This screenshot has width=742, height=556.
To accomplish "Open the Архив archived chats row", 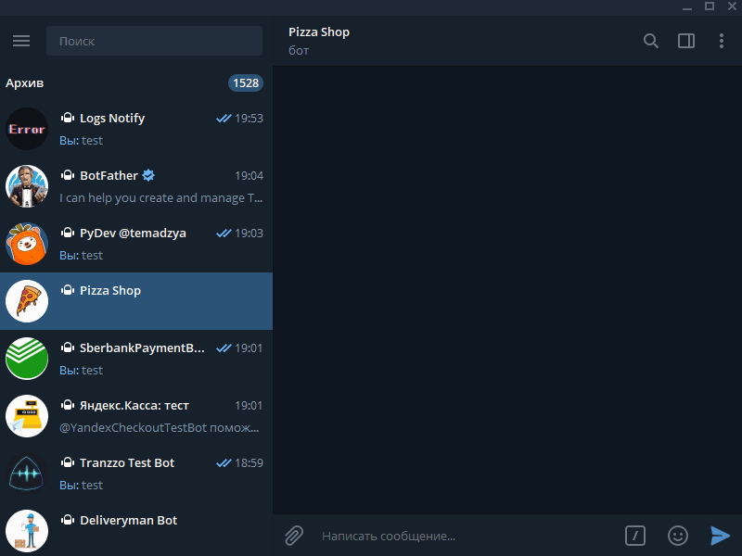I will tap(136, 83).
